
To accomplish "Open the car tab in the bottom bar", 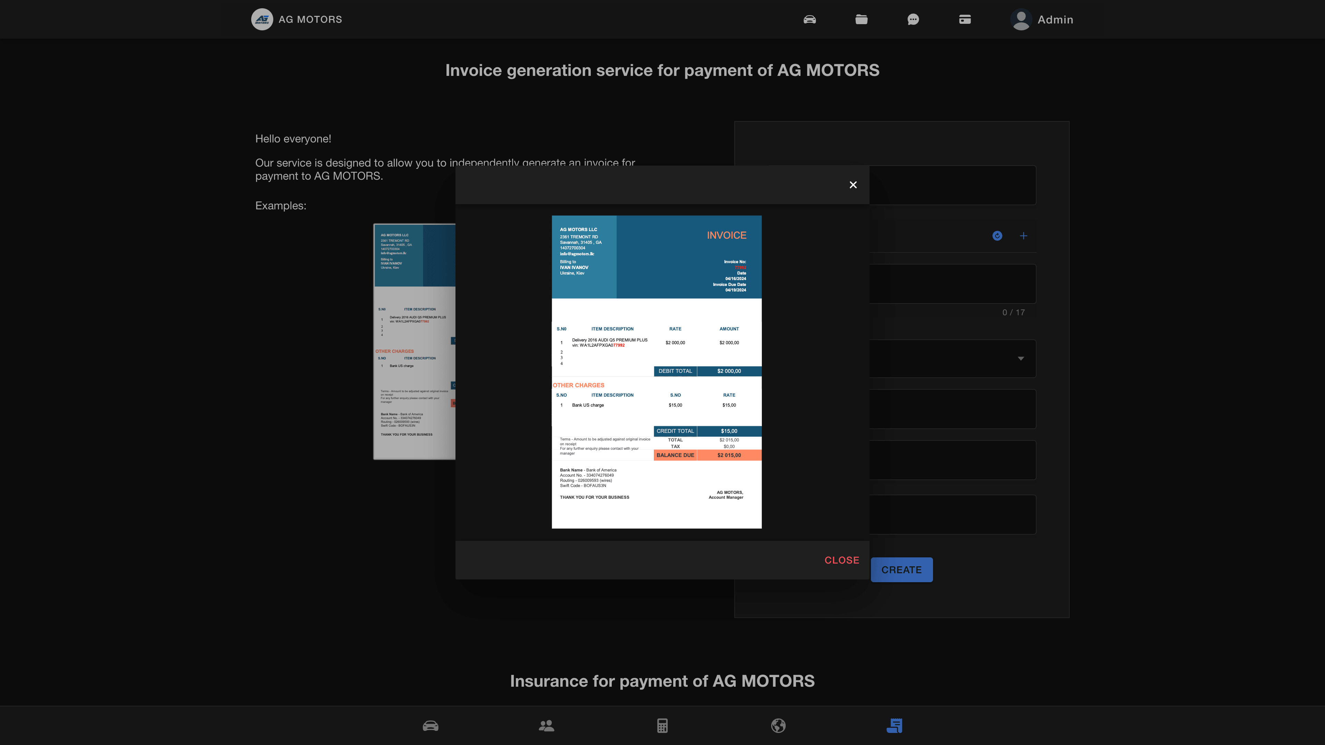I will click(431, 725).
